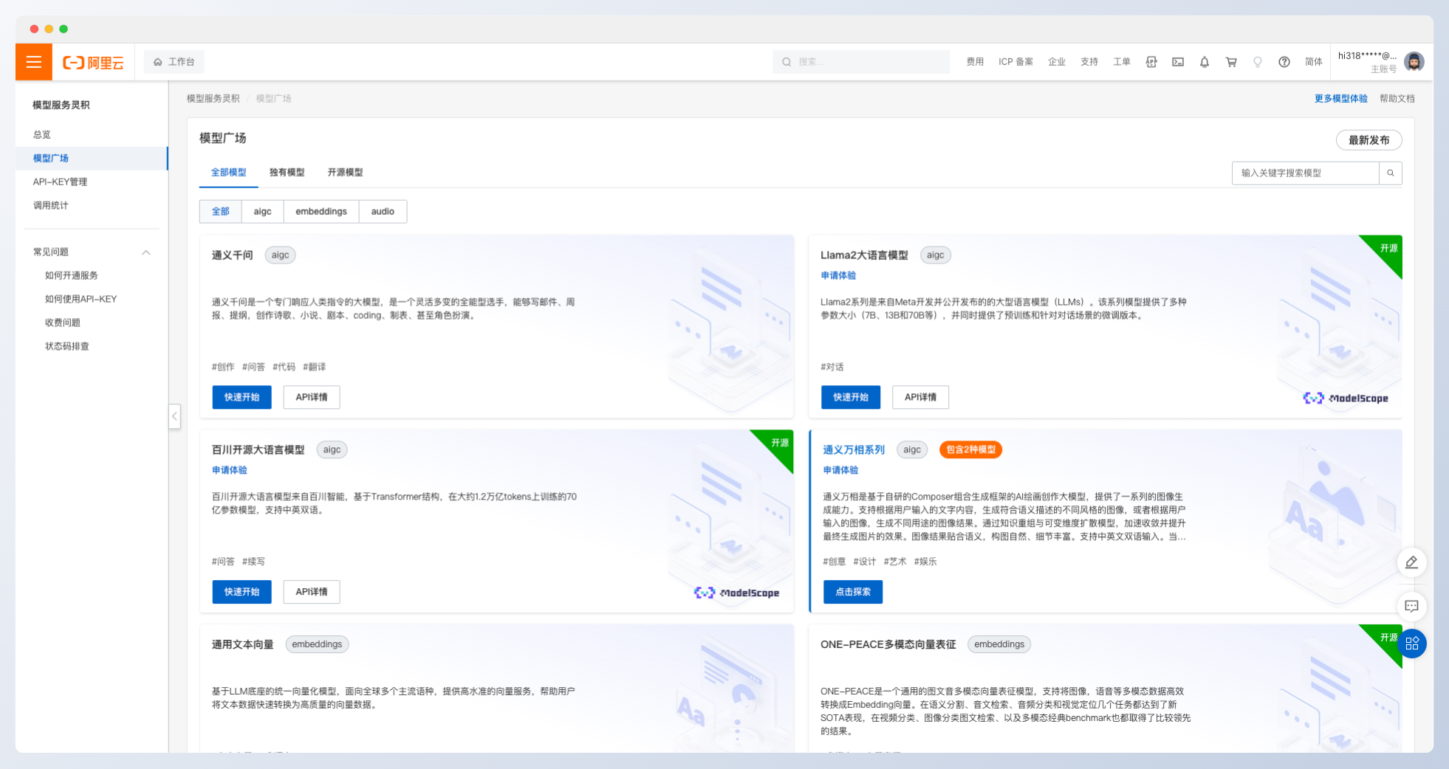This screenshot has width=1449, height=769.
Task: Click 工作台 button in header
Action: coord(174,62)
